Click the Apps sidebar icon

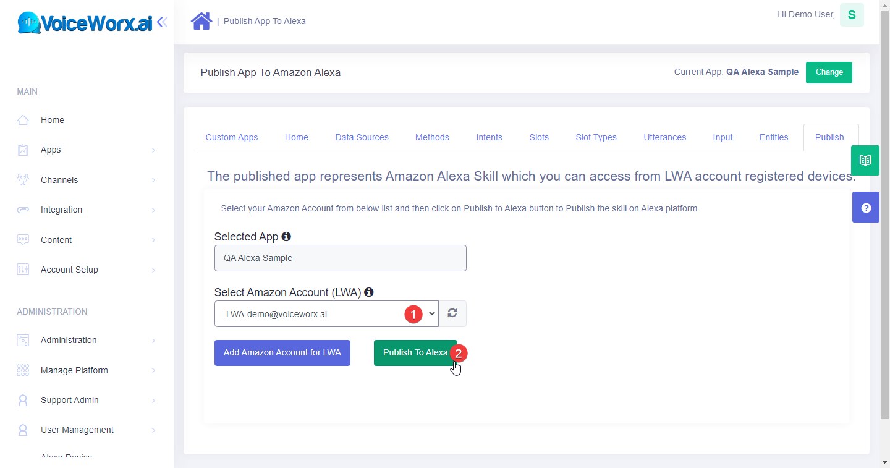[23, 150]
